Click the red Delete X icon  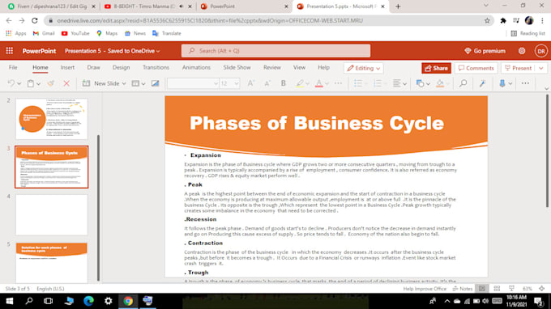tap(66, 83)
